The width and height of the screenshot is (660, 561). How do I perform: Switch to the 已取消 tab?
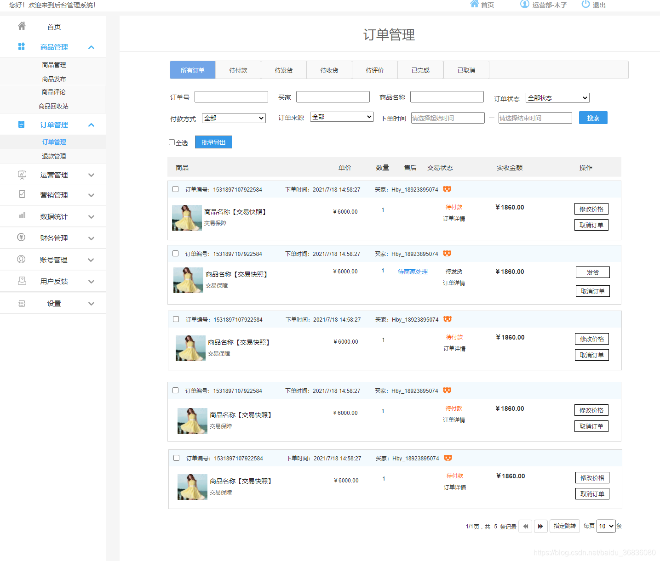tap(466, 70)
